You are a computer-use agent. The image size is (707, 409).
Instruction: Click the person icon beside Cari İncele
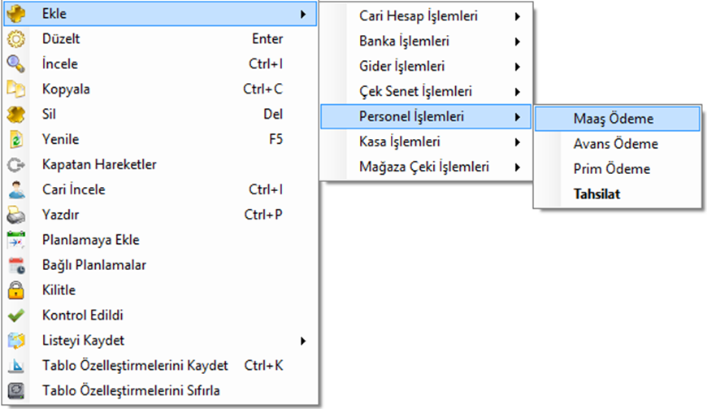pyautogui.click(x=16, y=189)
